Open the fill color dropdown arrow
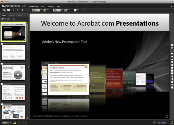The width and height of the screenshot is (174, 125). coord(41,10)
